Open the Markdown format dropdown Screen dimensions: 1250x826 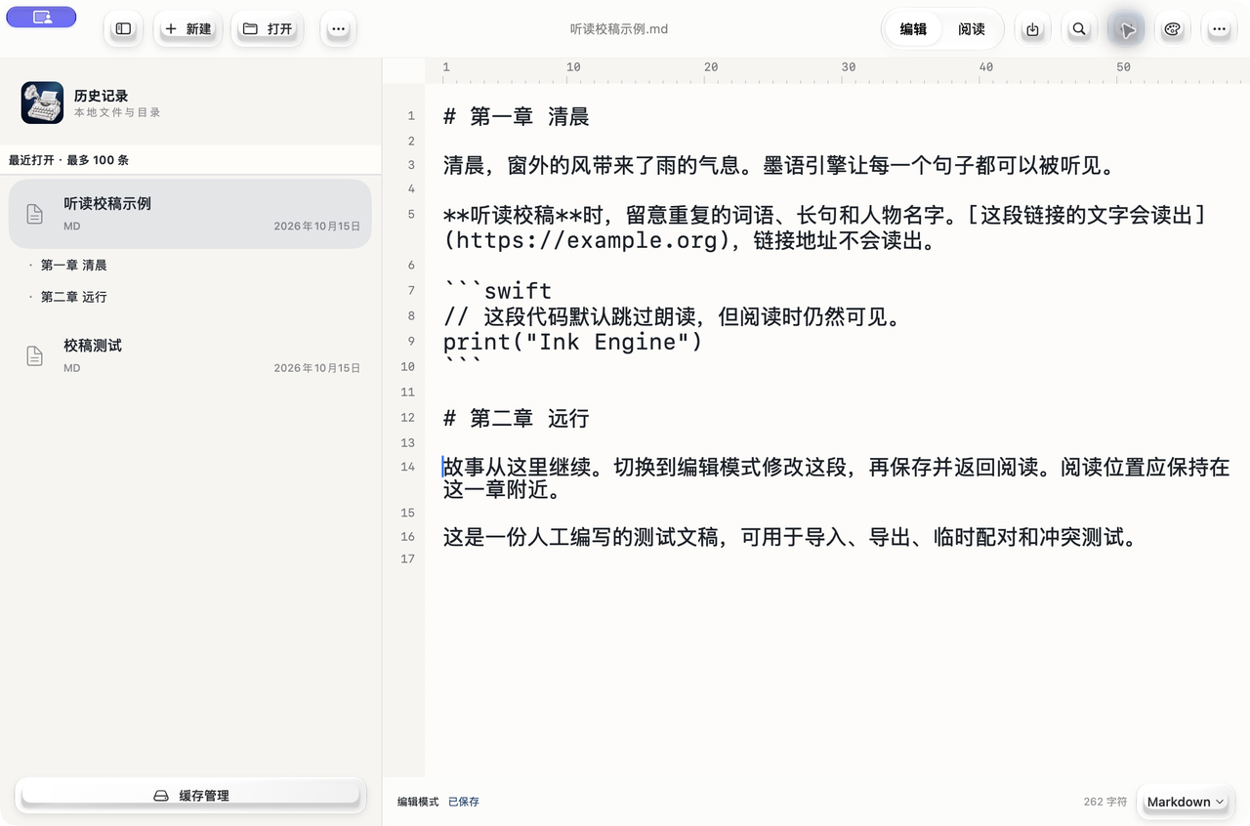pos(1186,802)
